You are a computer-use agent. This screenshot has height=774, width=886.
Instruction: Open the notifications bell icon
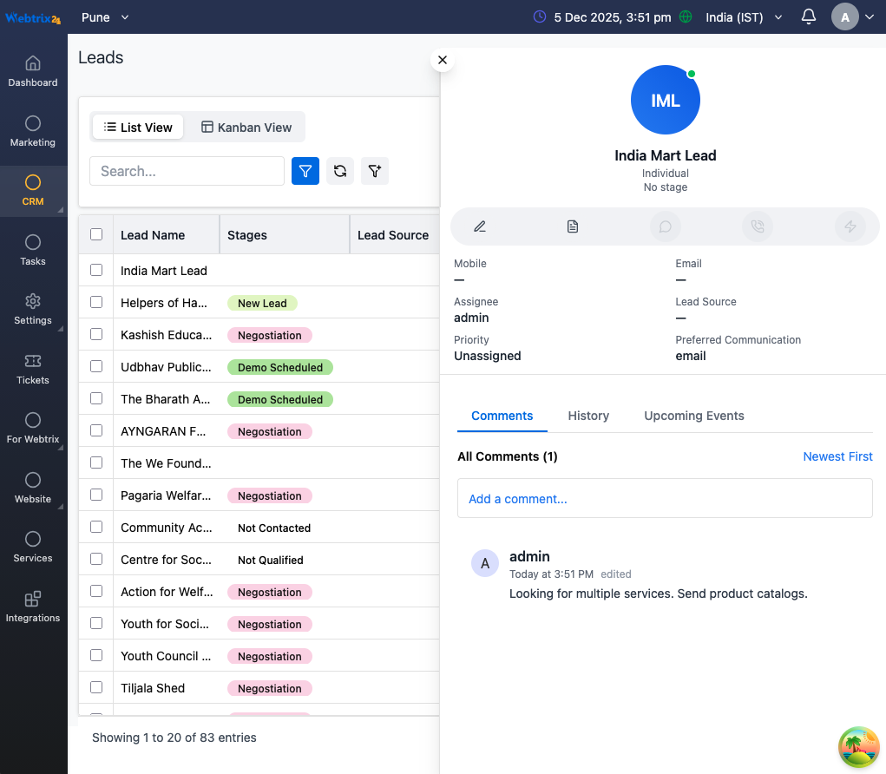point(809,17)
